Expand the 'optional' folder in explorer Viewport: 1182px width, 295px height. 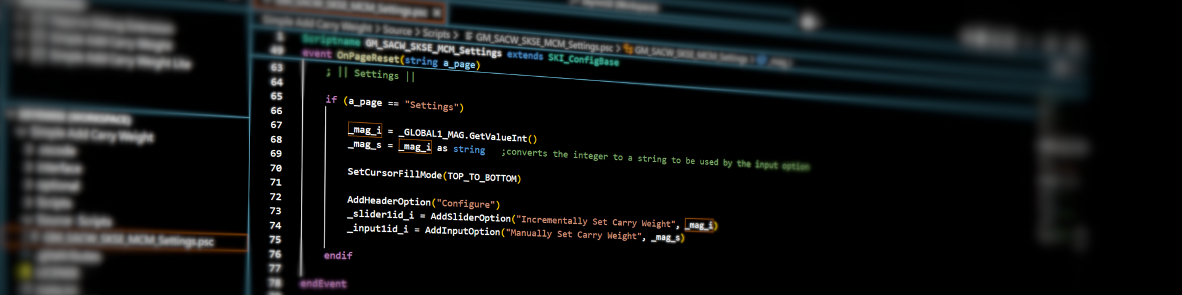coord(58,185)
